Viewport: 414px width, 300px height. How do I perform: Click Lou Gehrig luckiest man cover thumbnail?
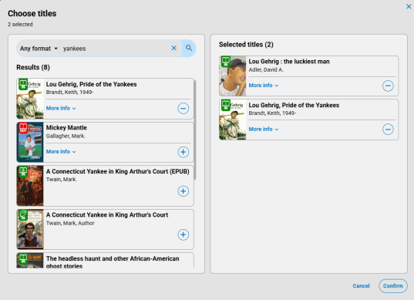(x=233, y=76)
